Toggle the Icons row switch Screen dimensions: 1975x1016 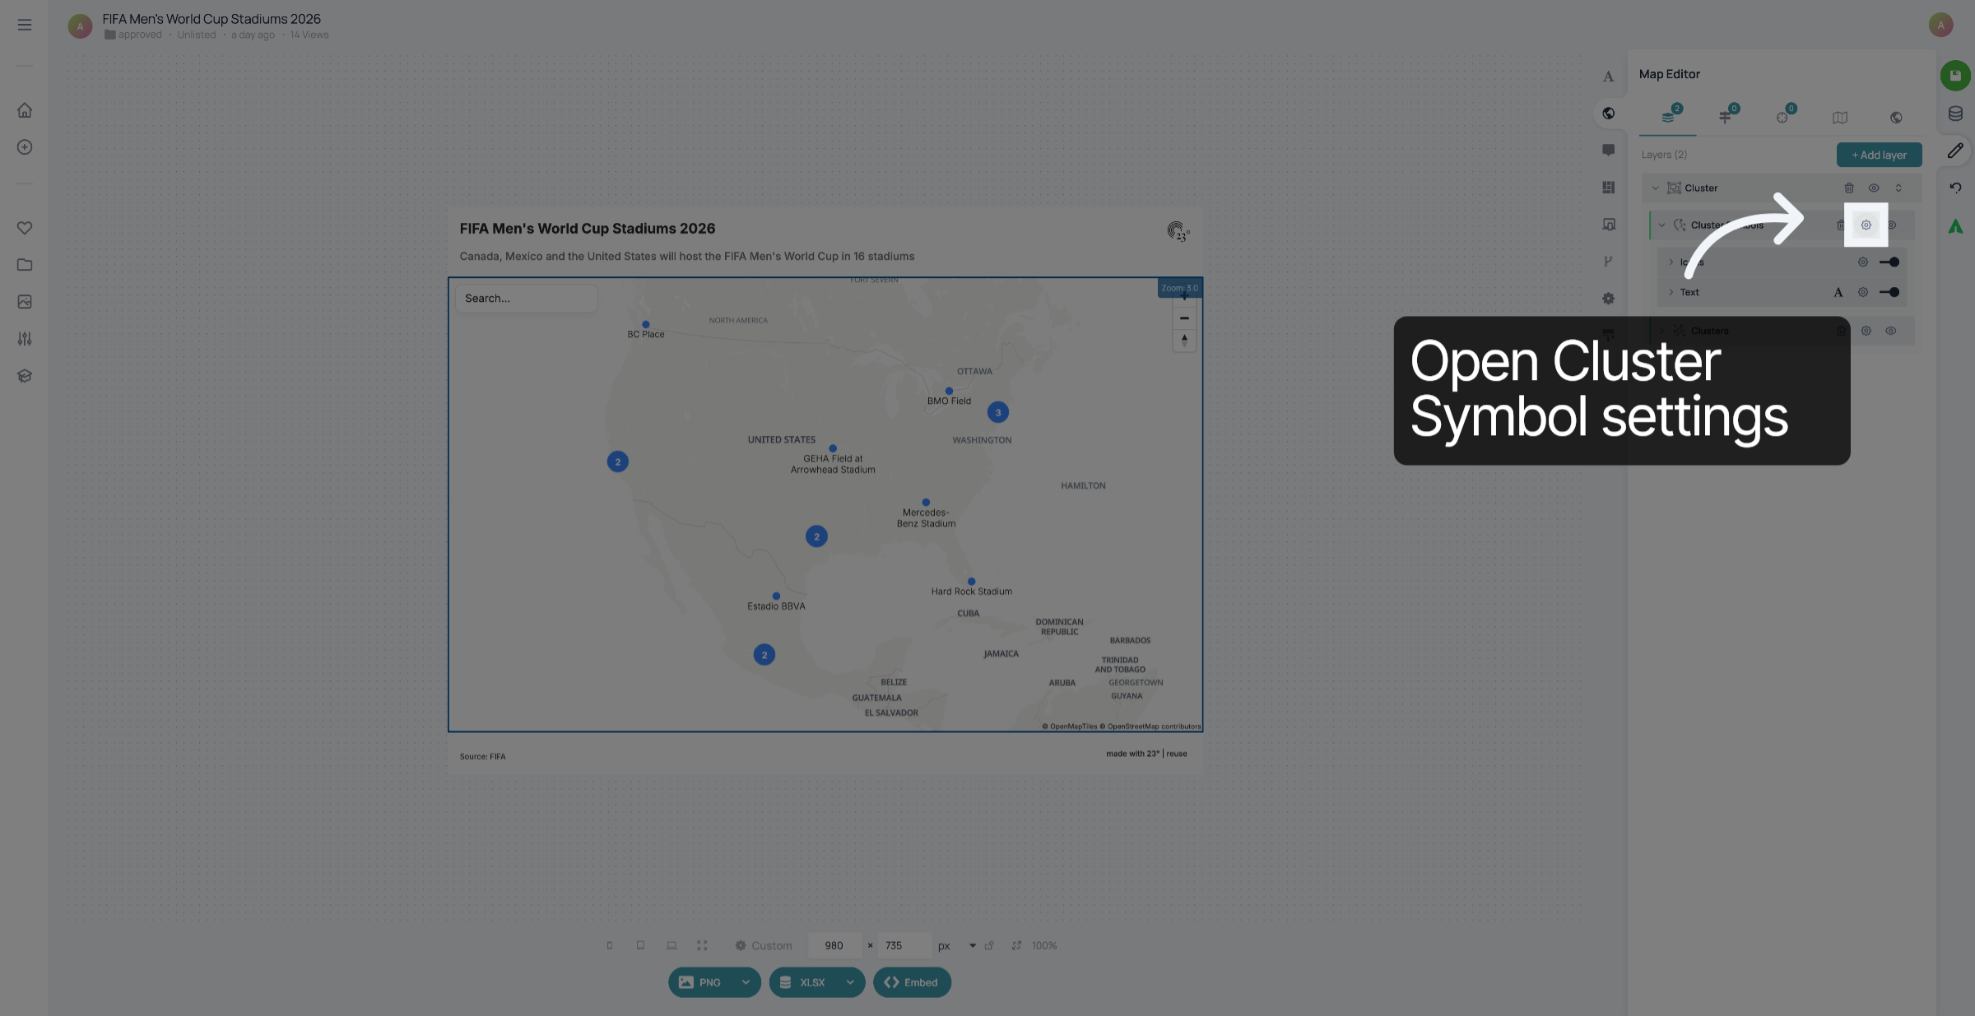pos(1889,262)
